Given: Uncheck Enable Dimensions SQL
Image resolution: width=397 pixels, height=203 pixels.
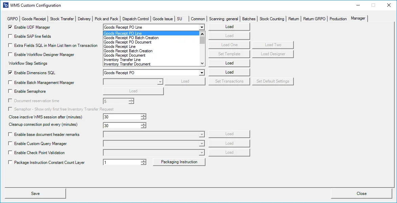Looking at the screenshot, I should tap(10, 72).
